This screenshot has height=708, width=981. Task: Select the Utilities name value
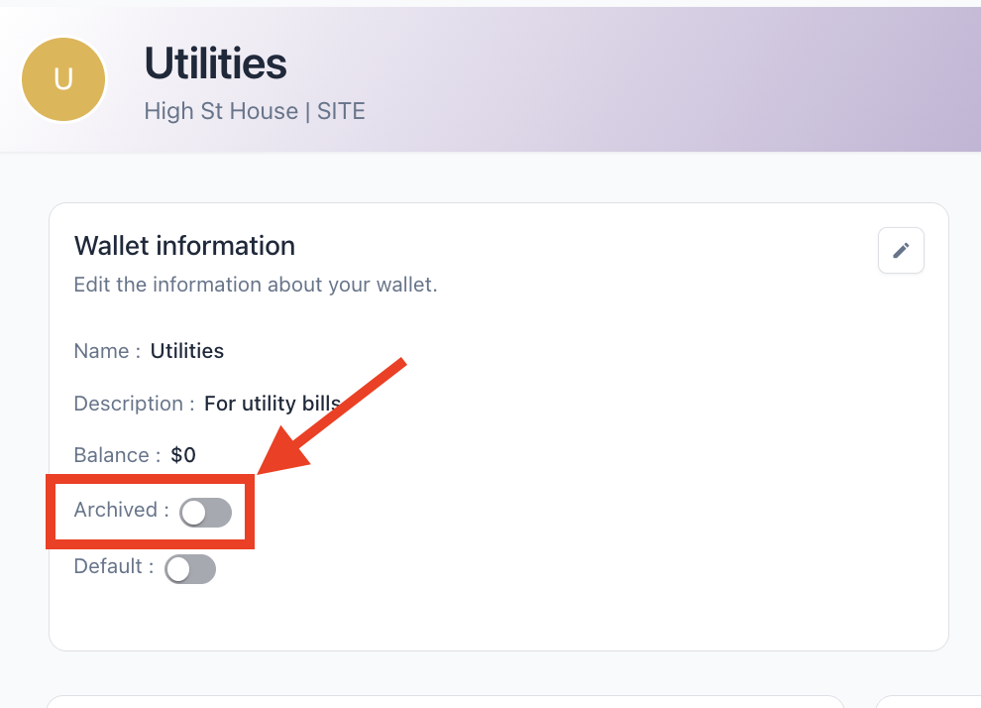[187, 351]
